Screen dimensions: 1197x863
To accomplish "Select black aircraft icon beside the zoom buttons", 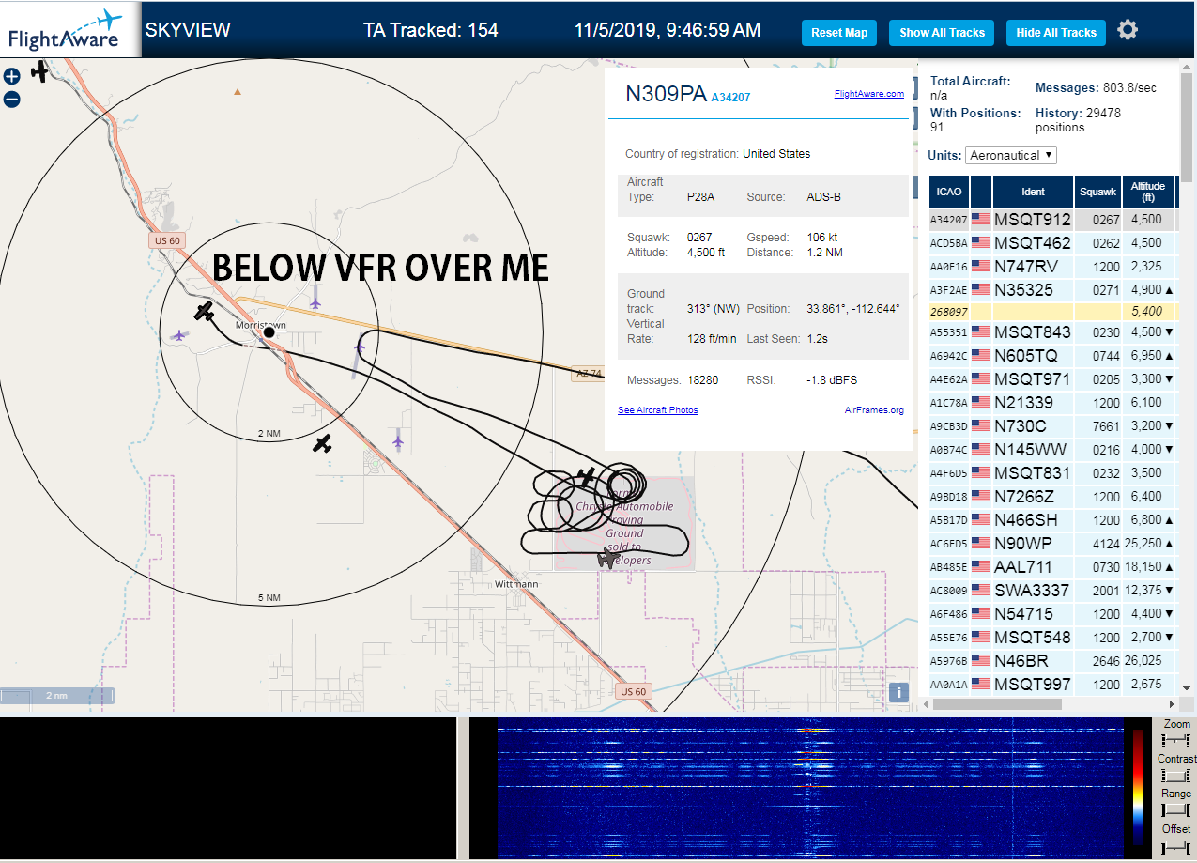I will 39,71.
